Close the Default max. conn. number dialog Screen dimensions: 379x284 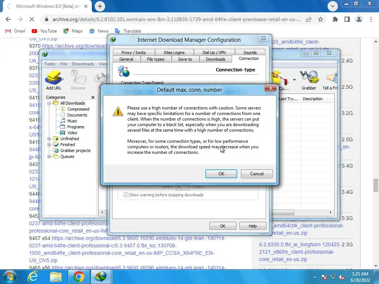[271, 88]
